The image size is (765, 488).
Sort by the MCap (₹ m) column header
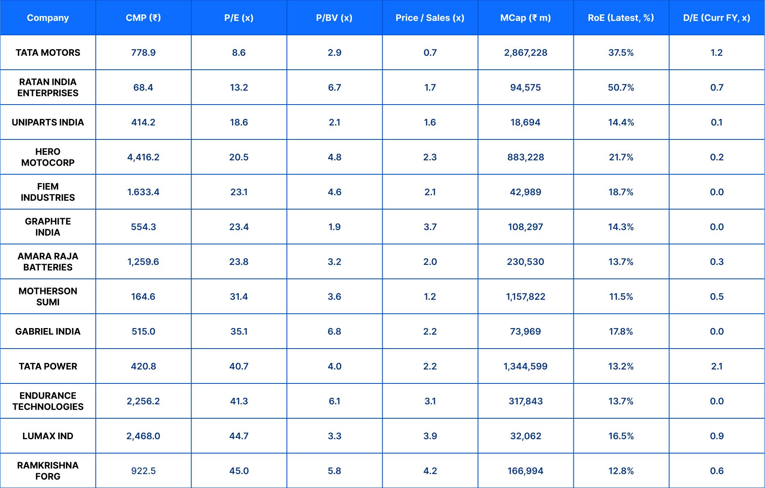(525, 18)
